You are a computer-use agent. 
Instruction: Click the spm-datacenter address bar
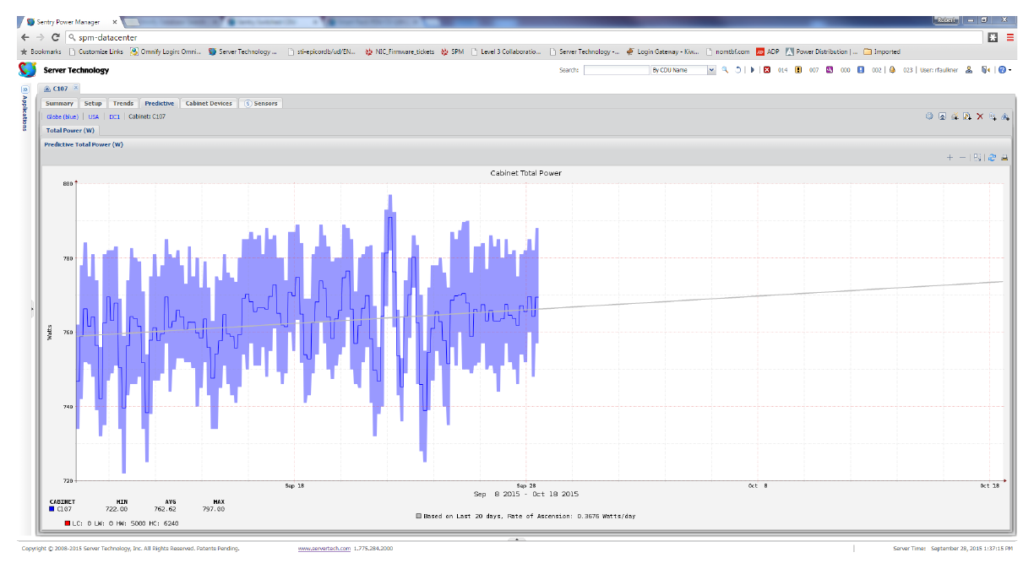click(524, 37)
